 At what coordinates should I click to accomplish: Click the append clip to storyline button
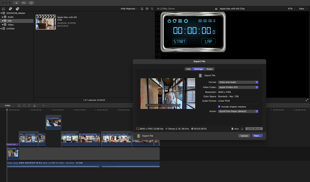[x=29, y=105]
